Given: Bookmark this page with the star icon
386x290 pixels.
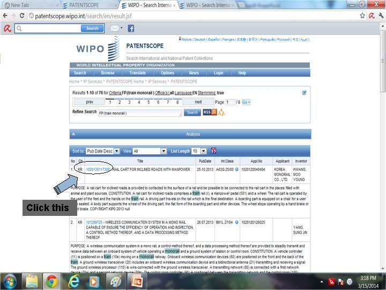Looking at the screenshot, I should coord(362,16).
